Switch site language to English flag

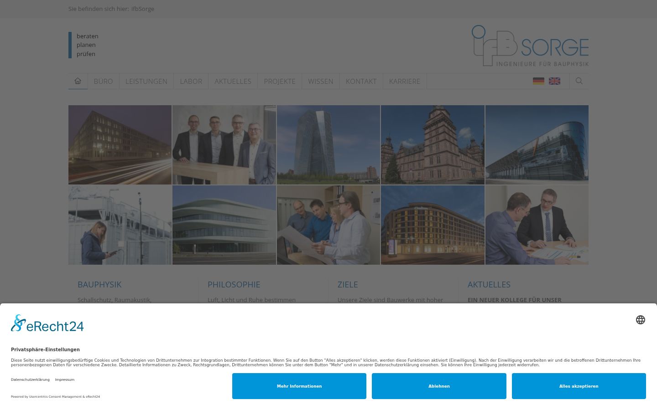pyautogui.click(x=554, y=81)
